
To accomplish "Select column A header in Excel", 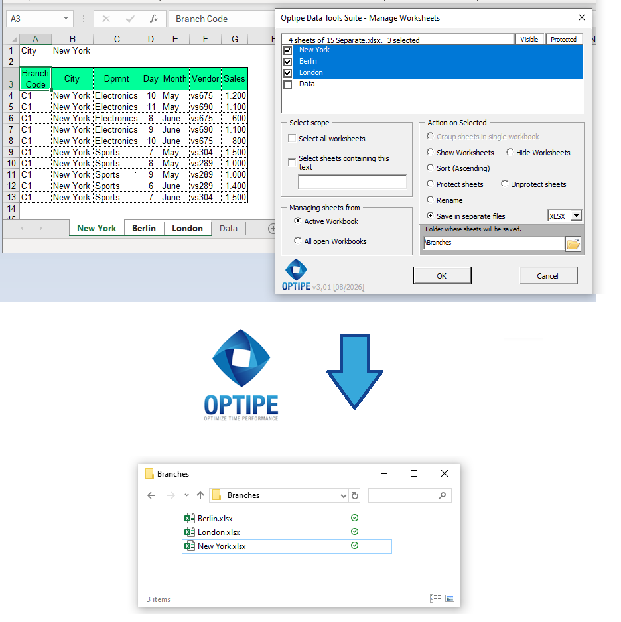I will (x=35, y=39).
